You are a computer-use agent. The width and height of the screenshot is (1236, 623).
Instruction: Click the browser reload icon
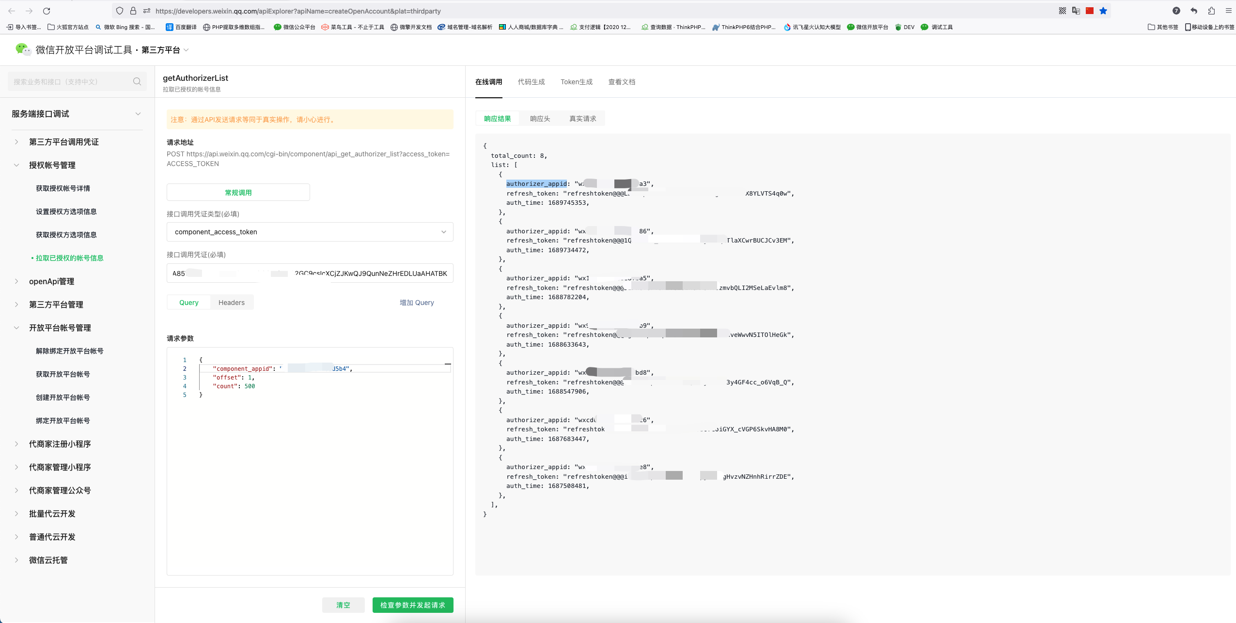47,11
